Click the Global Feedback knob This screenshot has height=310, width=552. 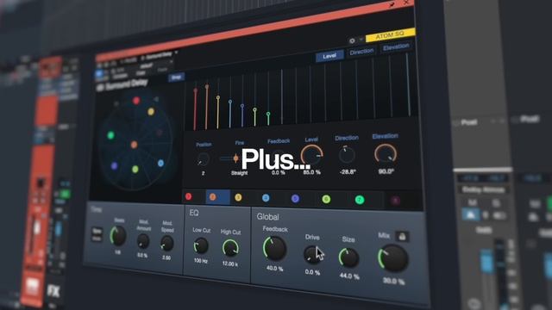tap(274, 249)
